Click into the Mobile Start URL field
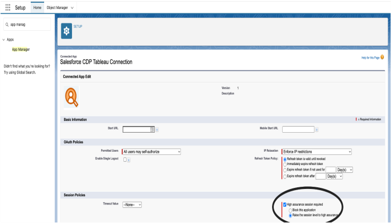This screenshot has height=223, width=391. coord(298,129)
